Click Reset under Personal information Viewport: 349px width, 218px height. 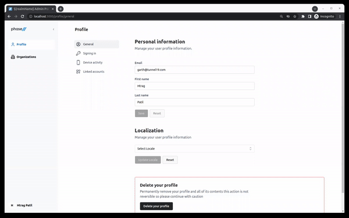157,113
